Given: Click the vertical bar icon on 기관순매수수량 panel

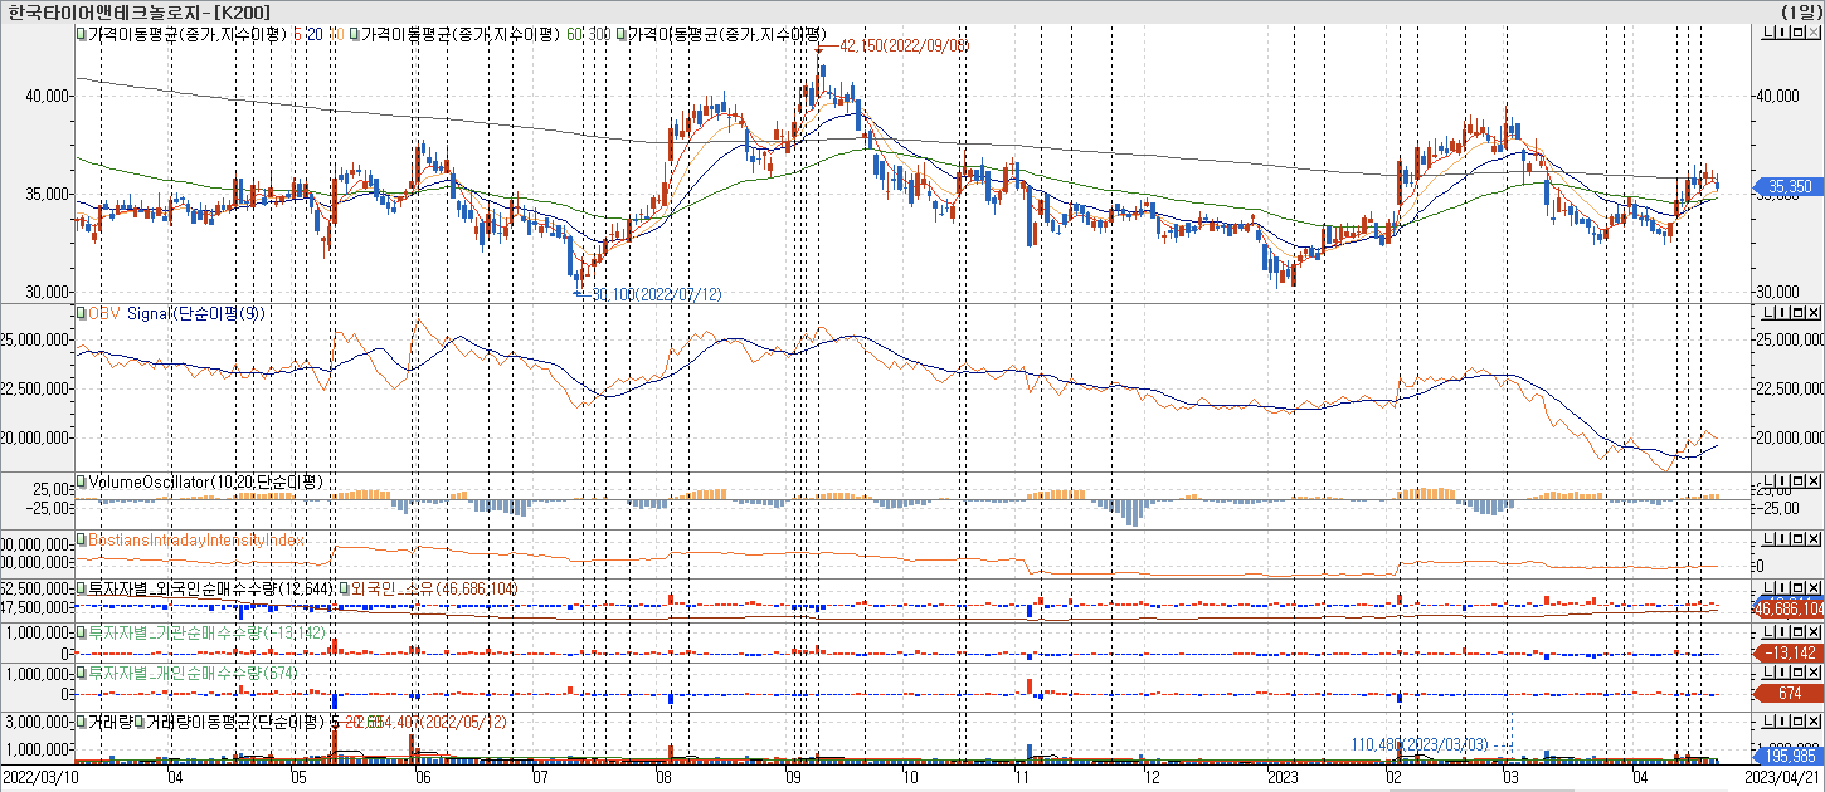Looking at the screenshot, I should click(x=1782, y=631).
